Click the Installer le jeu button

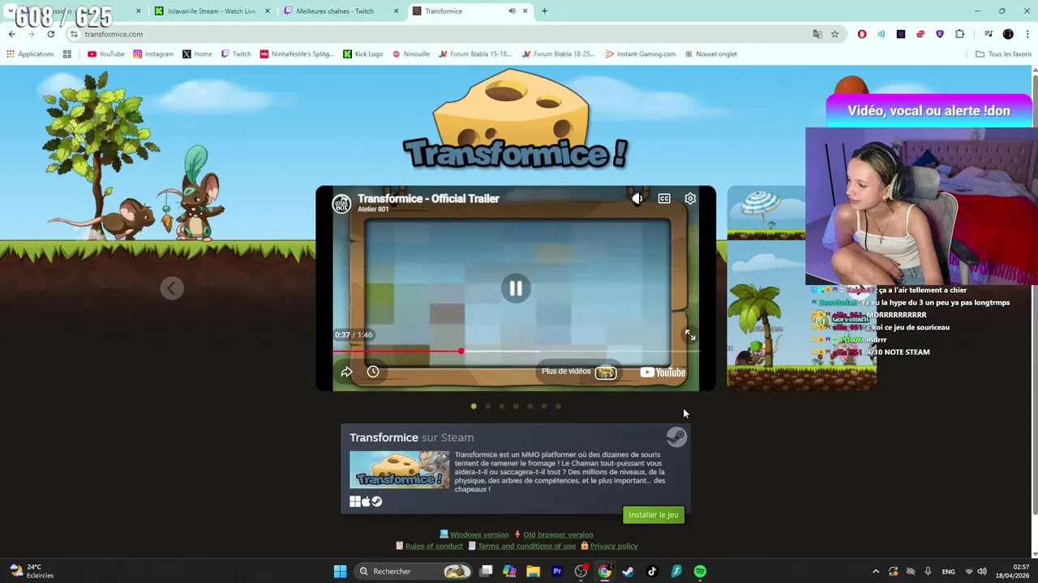point(653,515)
